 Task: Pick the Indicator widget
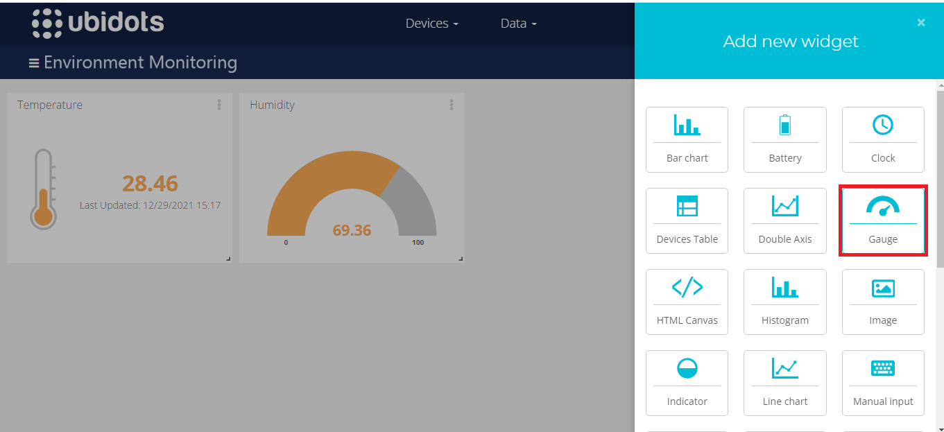coord(687,383)
